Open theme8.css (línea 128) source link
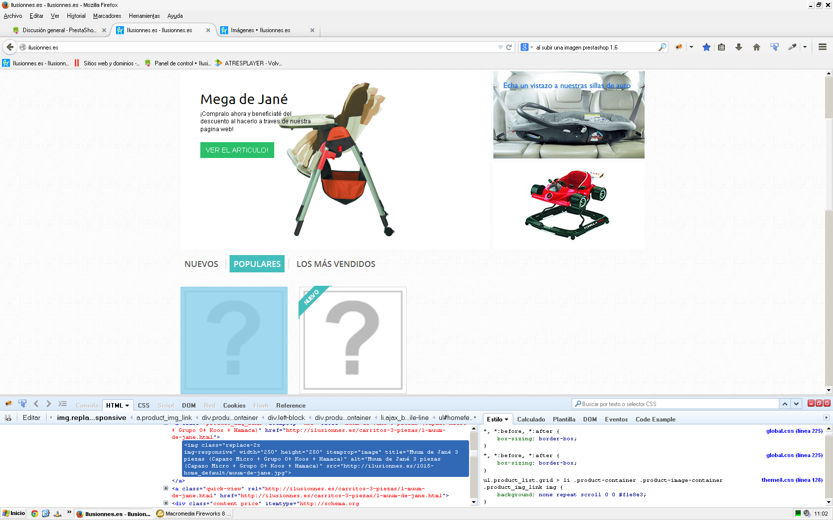This screenshot has height=520, width=833. point(792,480)
